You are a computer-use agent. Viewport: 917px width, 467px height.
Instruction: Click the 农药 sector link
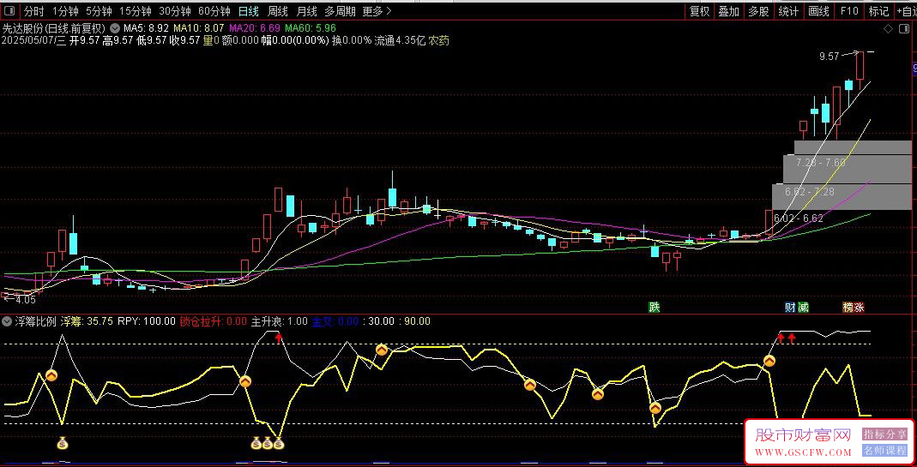pos(439,40)
